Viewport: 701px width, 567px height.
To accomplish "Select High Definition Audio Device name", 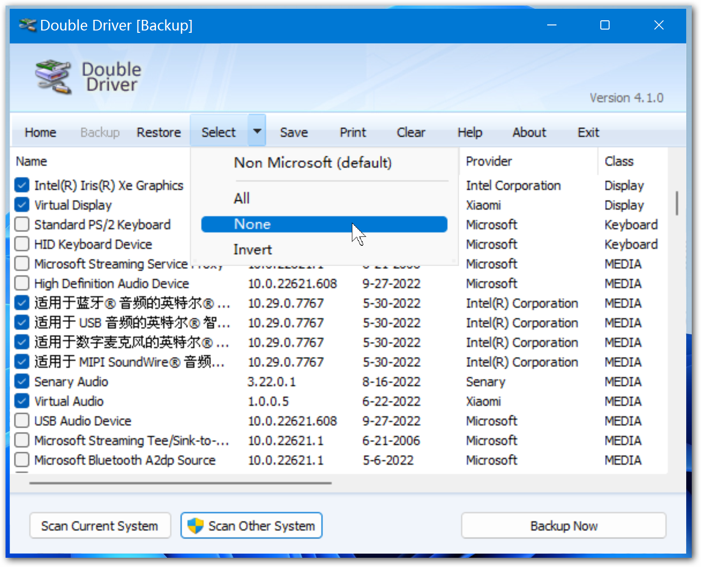I will (x=112, y=283).
